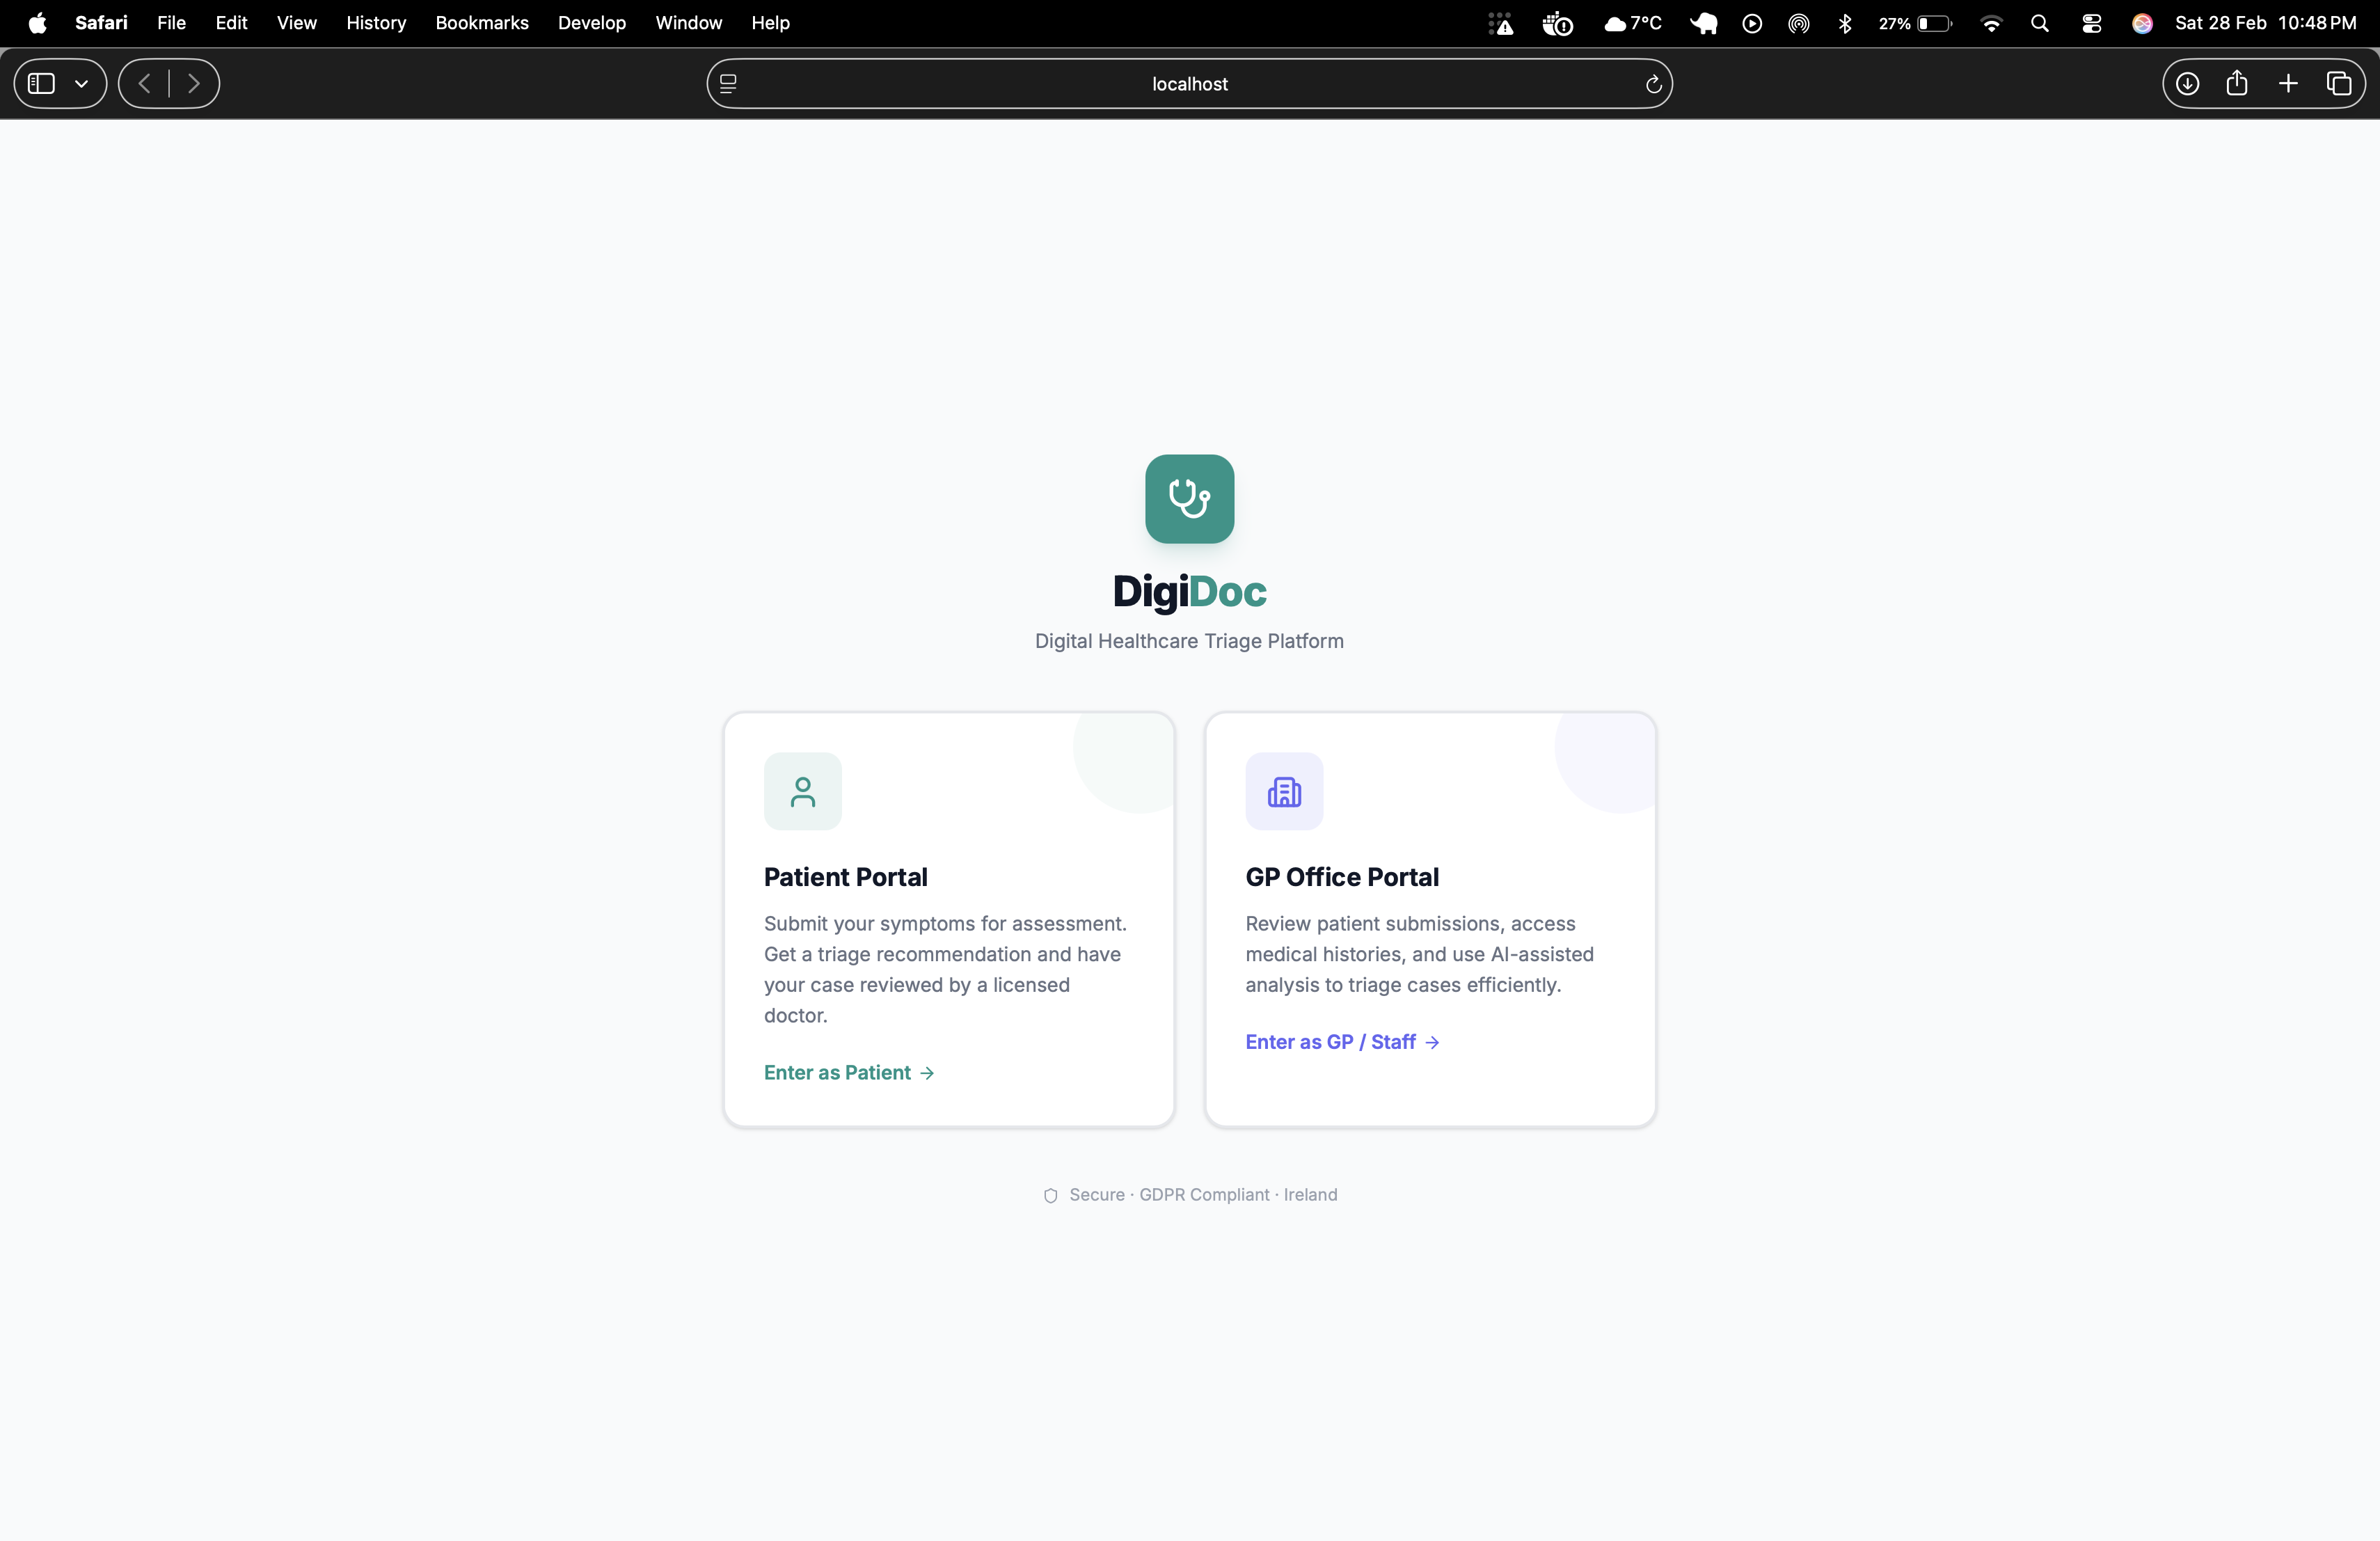Open a new tab with plus icon
2380x1541 pixels.
coord(2288,84)
